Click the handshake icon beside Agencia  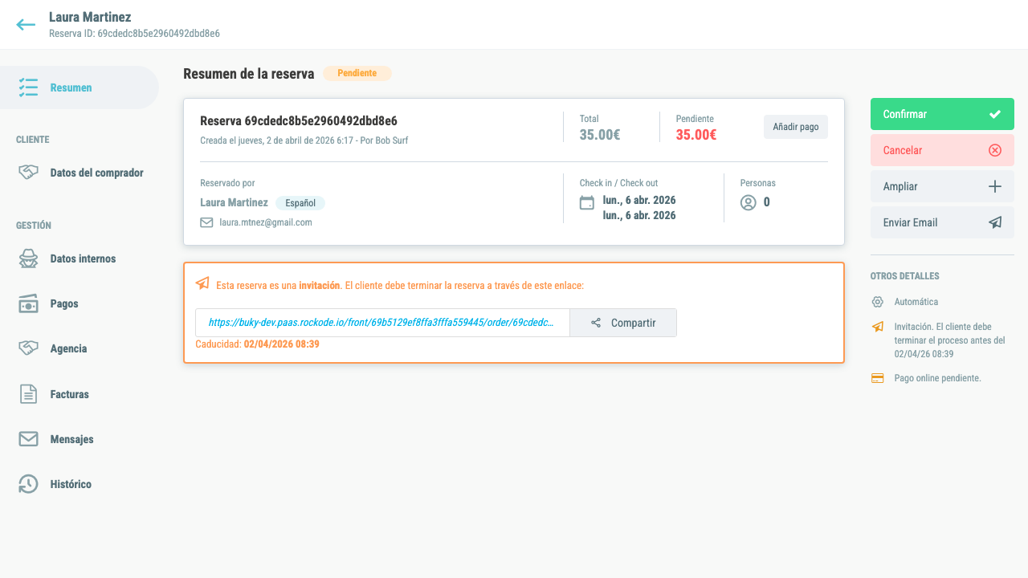click(29, 348)
